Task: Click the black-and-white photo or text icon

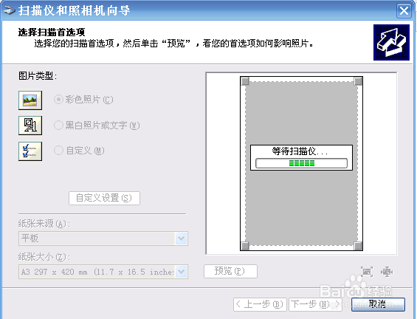Action: coord(30,126)
